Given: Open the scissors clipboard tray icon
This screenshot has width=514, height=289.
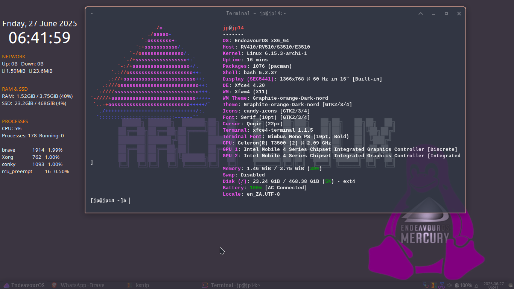Looking at the screenshot, I should (441, 285).
